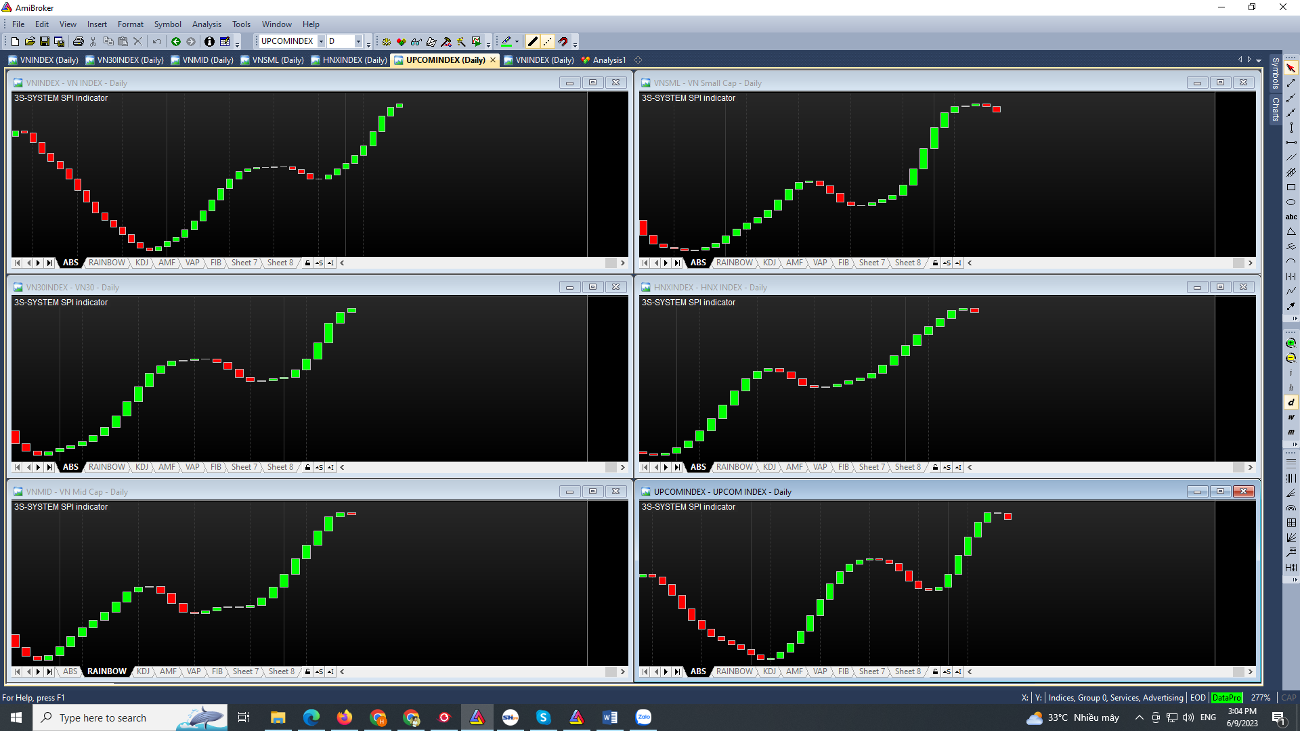This screenshot has width=1300, height=731.
Task: Click the zoom in green icon
Action: point(1291,343)
